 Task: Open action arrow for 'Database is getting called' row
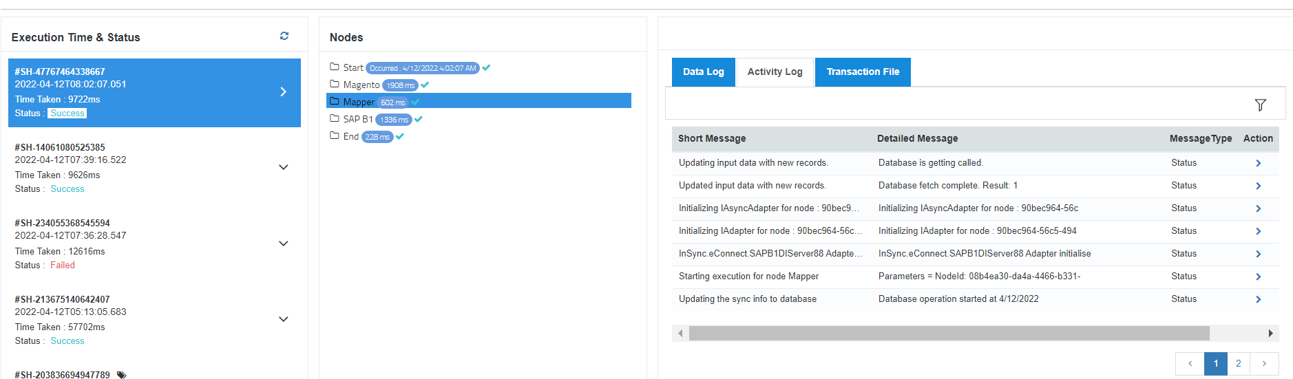[x=1258, y=163]
